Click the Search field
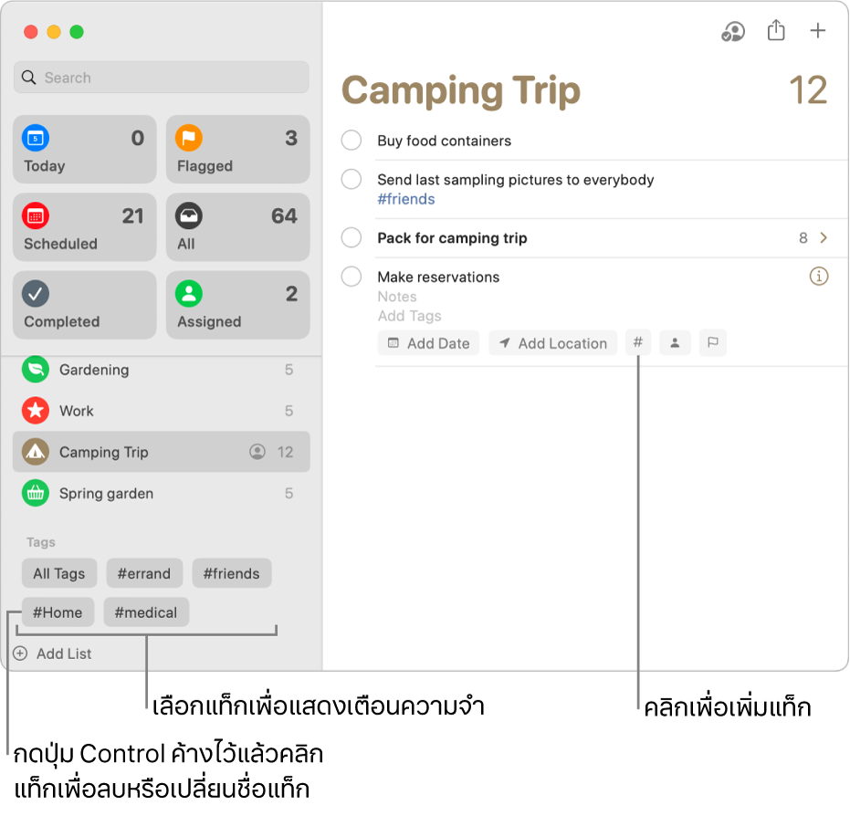The image size is (850, 816). point(162,78)
